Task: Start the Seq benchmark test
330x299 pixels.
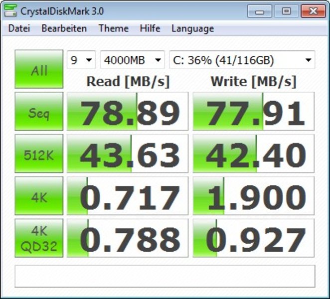Action: [39, 111]
